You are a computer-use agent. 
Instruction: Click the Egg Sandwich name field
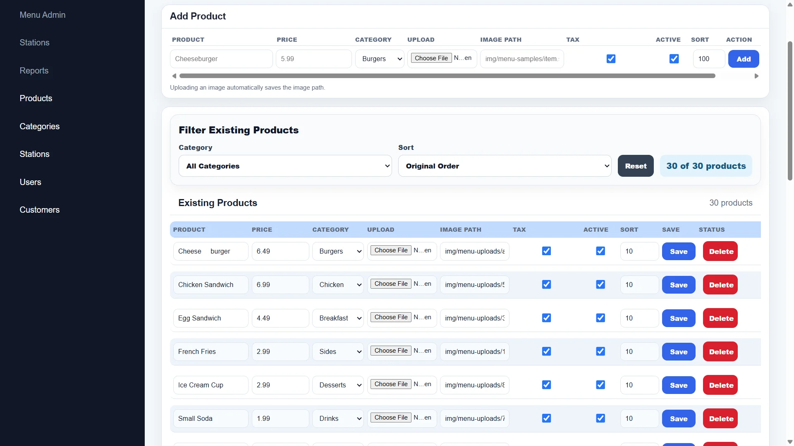click(210, 318)
